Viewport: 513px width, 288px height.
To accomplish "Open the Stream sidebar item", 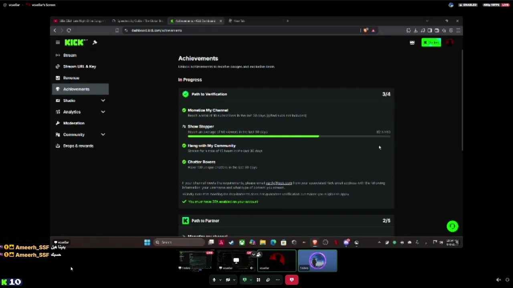I will pyautogui.click(x=80, y=55).
